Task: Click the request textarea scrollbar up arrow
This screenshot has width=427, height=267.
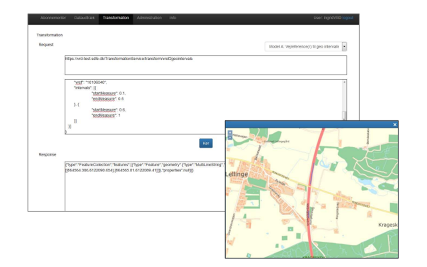Action: pyautogui.click(x=344, y=82)
